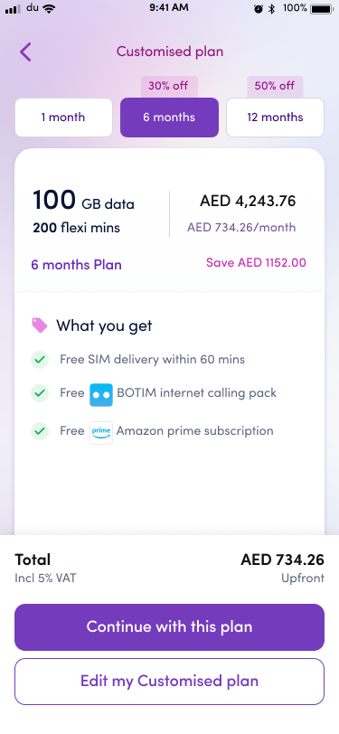Tap the 30% off badge
Screen dimensions: 339x734
168,87
